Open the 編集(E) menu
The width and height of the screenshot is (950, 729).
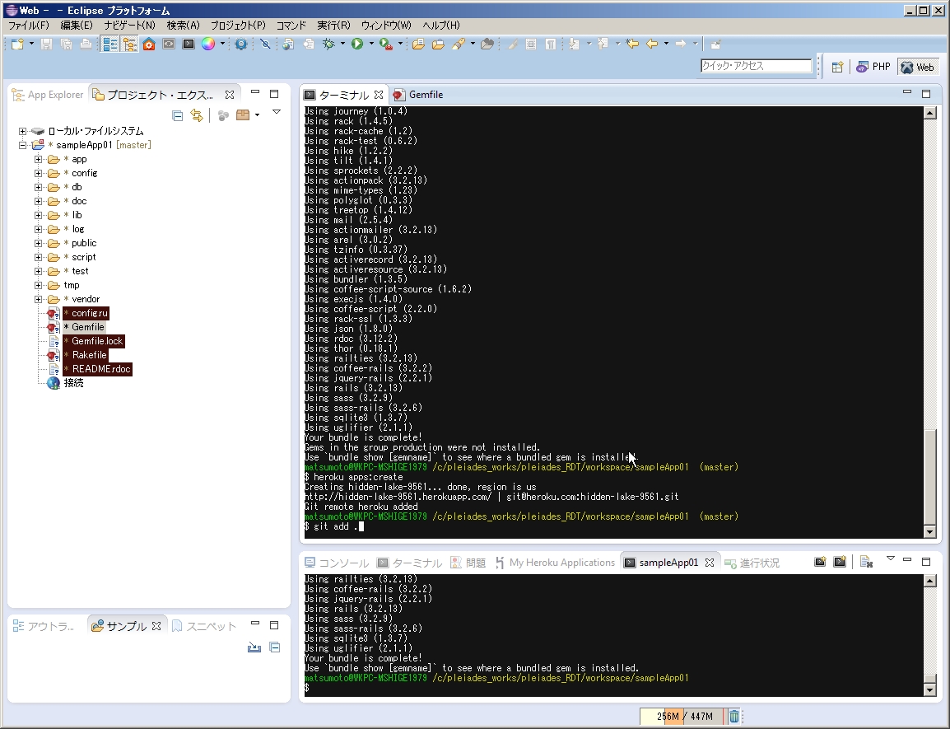point(77,26)
